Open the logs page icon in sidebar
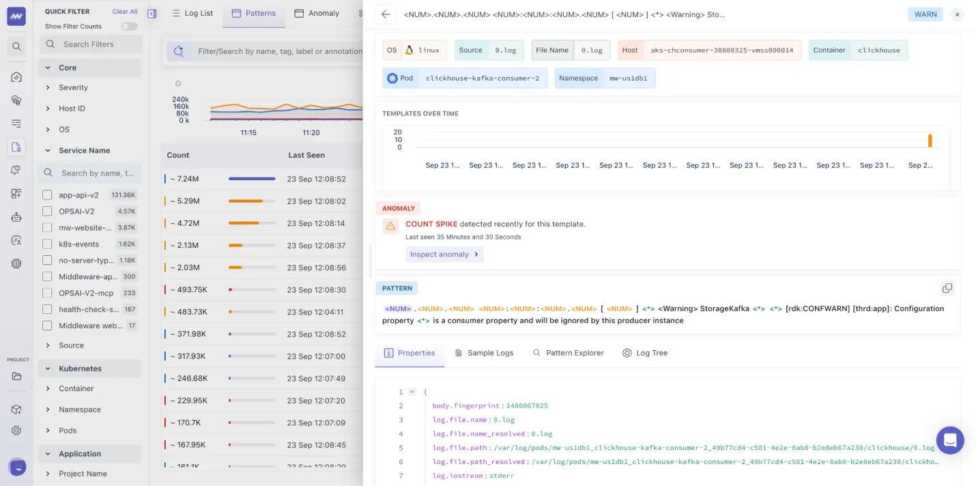This screenshot has width=976, height=486. click(16, 147)
